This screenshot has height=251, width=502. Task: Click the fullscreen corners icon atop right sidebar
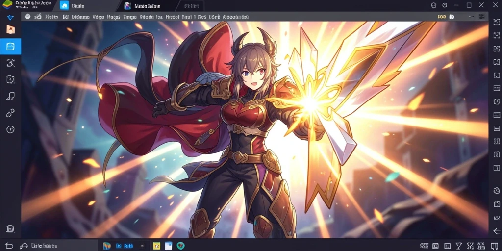click(x=497, y=22)
